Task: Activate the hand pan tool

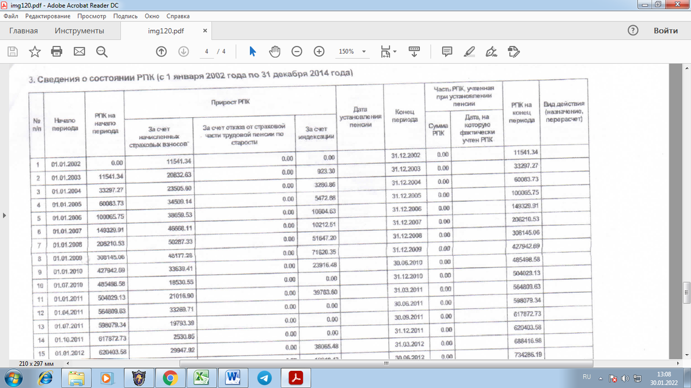Action: 275,52
